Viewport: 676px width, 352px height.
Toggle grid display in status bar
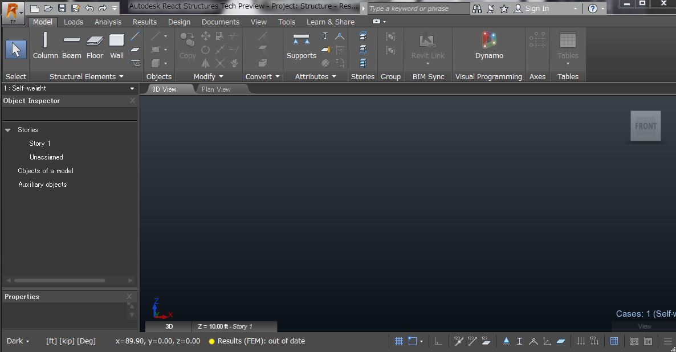tap(399, 341)
